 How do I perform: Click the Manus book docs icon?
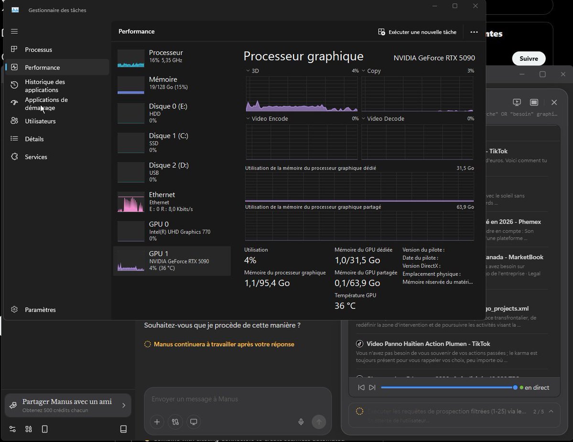coord(123,429)
